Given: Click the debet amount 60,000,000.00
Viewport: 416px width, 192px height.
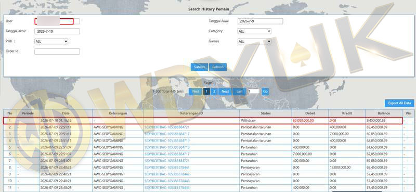Looking at the screenshot, I should pos(303,121).
